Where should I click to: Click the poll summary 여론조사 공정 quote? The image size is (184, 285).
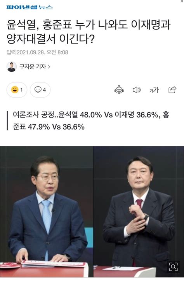coord(91,121)
